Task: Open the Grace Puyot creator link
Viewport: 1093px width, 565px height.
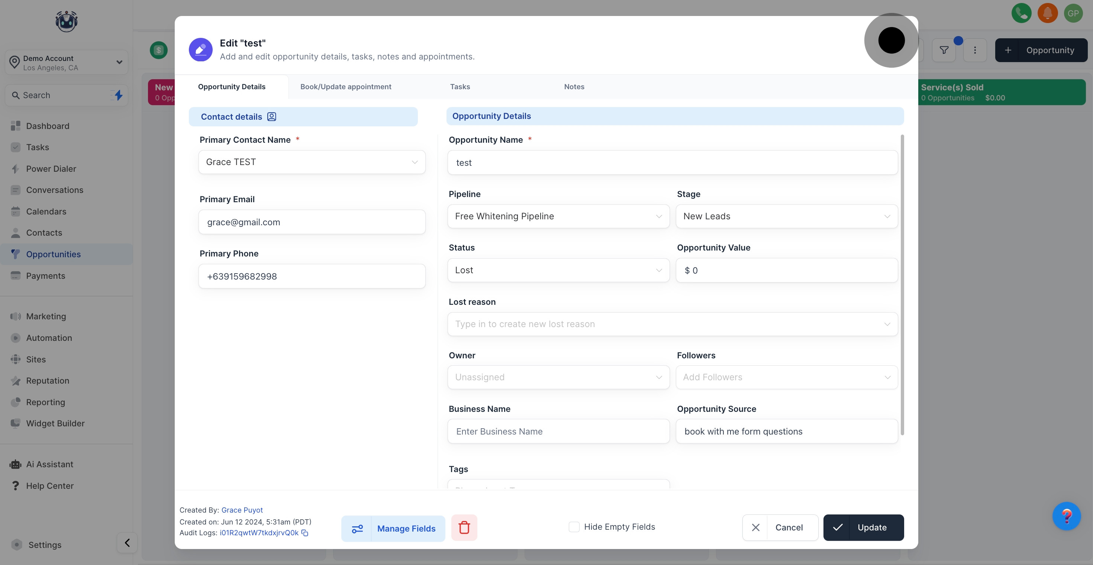Action: tap(242, 510)
